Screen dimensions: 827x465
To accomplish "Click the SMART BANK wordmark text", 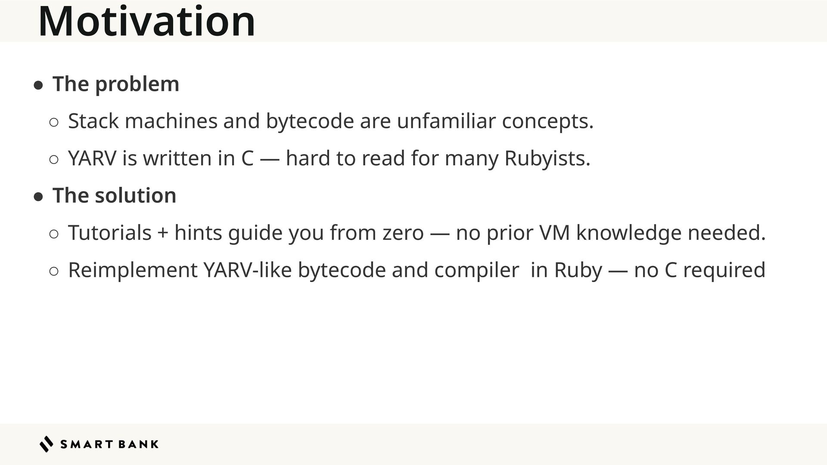I will [109, 444].
